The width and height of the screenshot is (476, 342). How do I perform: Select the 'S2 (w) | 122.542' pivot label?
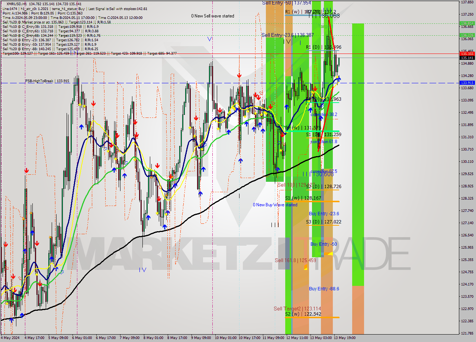point(303,314)
